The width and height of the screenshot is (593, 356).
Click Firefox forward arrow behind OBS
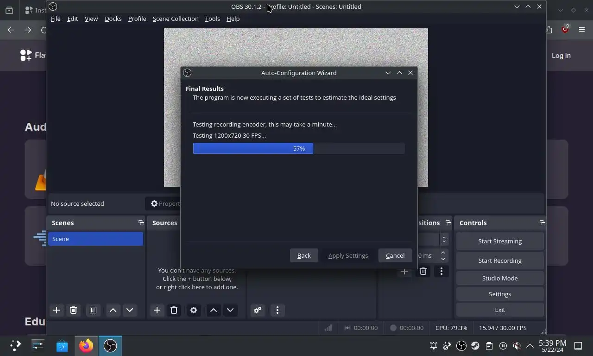28,30
